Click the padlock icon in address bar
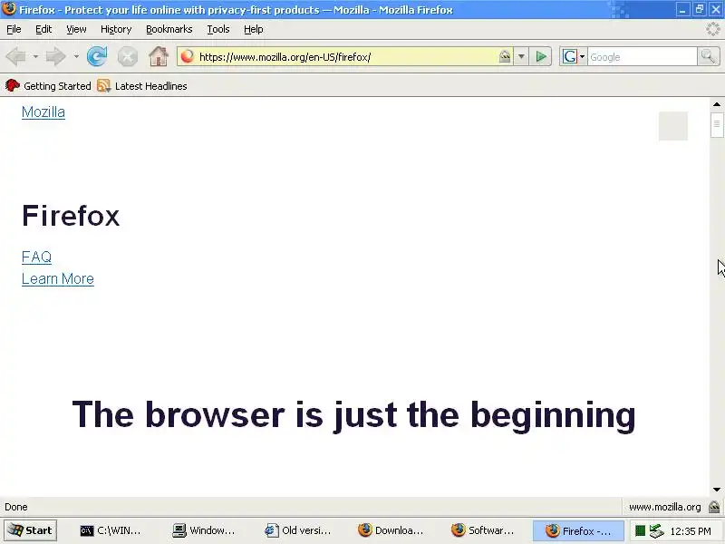 tap(505, 56)
